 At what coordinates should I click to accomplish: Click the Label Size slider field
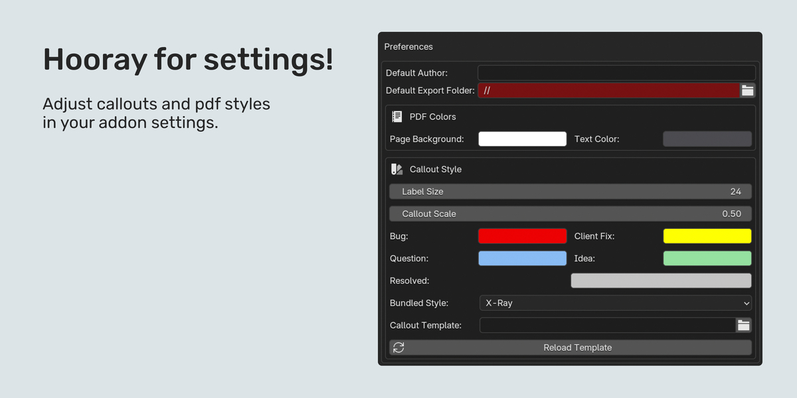[x=571, y=192]
